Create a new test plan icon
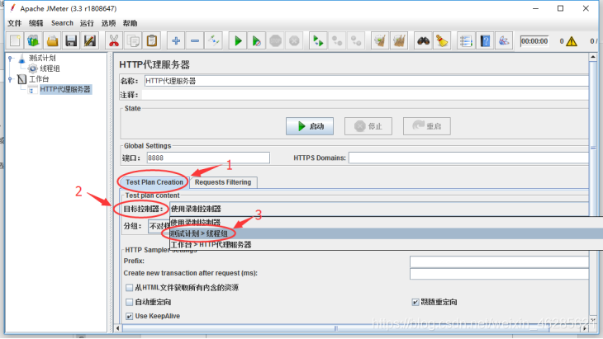603x339 pixels. coord(15,40)
